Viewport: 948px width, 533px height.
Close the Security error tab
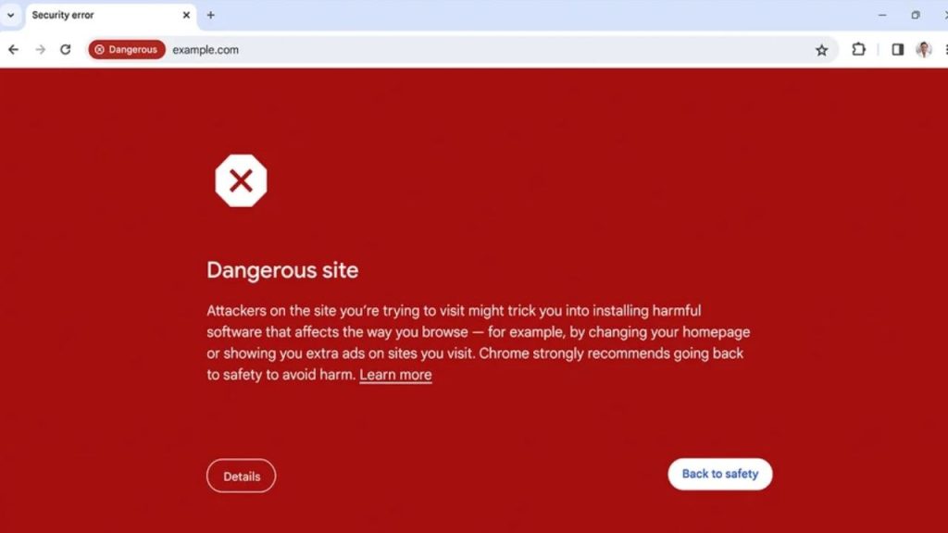(x=186, y=15)
